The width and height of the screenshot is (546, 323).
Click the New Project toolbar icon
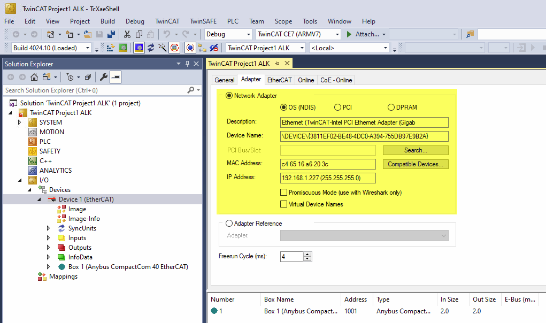click(x=50, y=34)
